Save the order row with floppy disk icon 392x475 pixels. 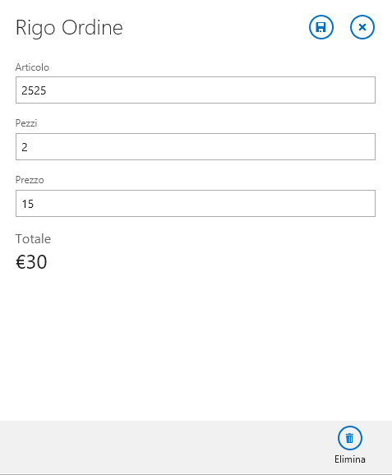(x=321, y=27)
